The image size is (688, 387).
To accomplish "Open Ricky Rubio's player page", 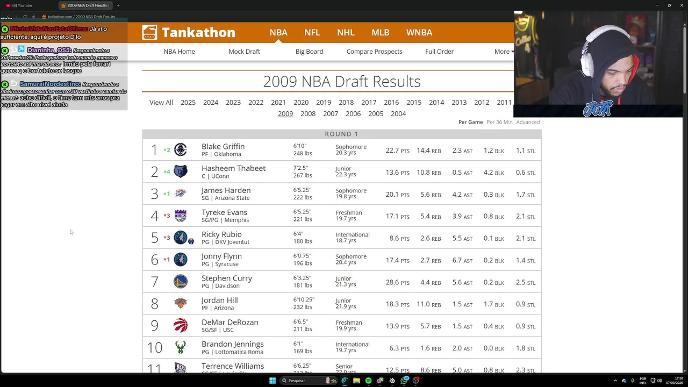I will click(221, 234).
